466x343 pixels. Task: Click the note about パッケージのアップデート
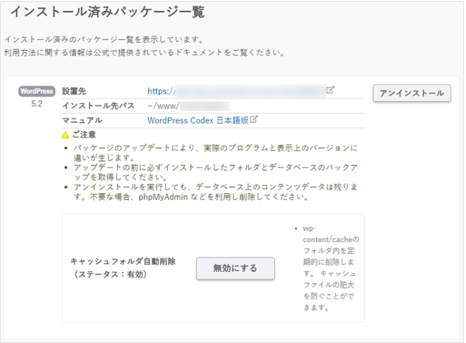pos(215,152)
